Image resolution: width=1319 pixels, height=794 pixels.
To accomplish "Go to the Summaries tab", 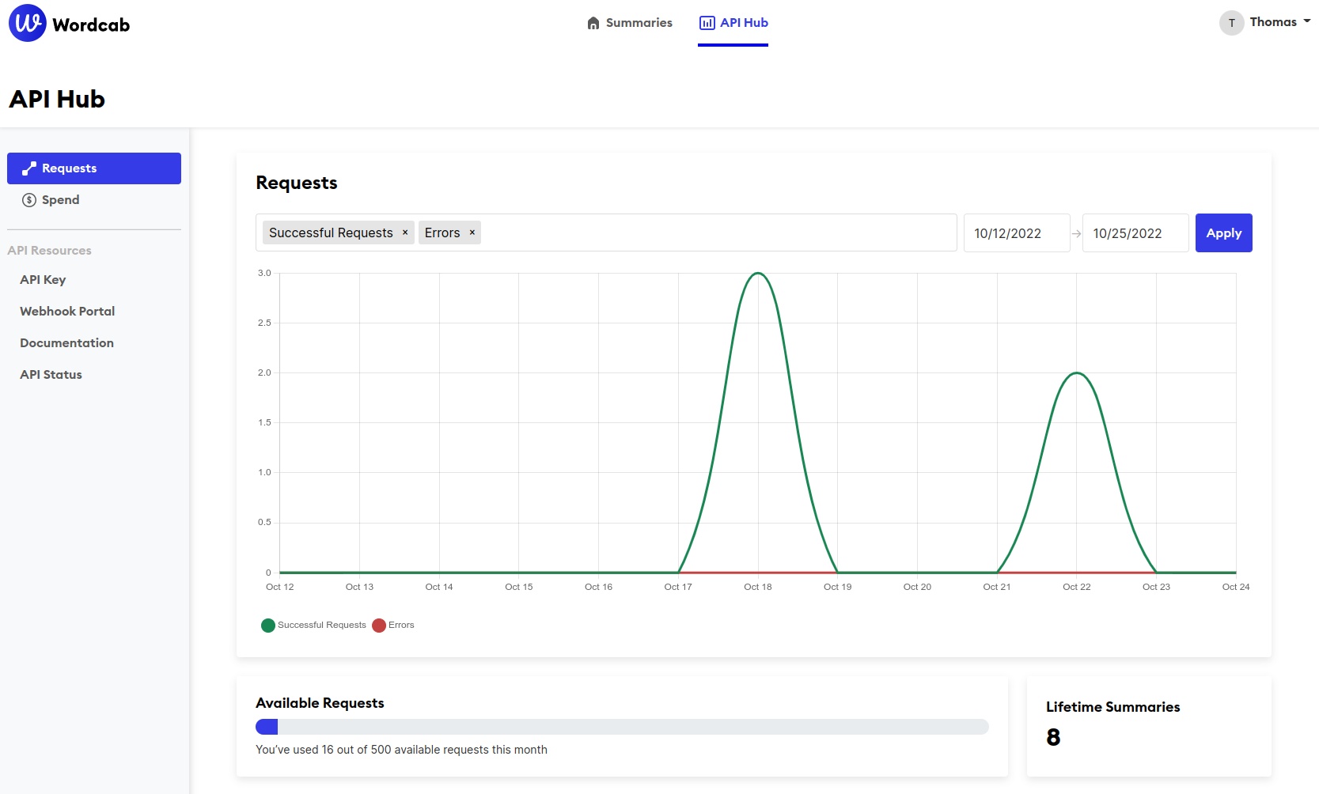I will (630, 23).
